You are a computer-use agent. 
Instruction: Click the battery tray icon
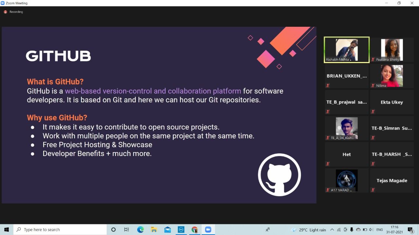(x=365, y=230)
